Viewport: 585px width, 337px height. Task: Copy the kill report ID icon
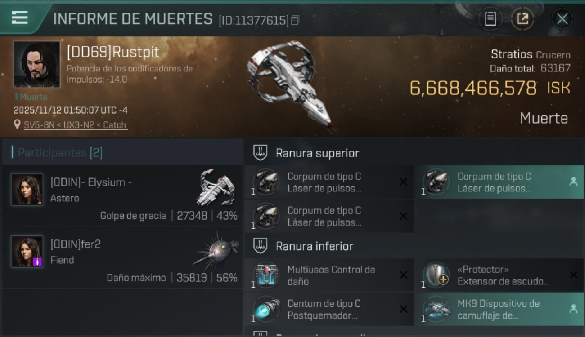tap(295, 21)
